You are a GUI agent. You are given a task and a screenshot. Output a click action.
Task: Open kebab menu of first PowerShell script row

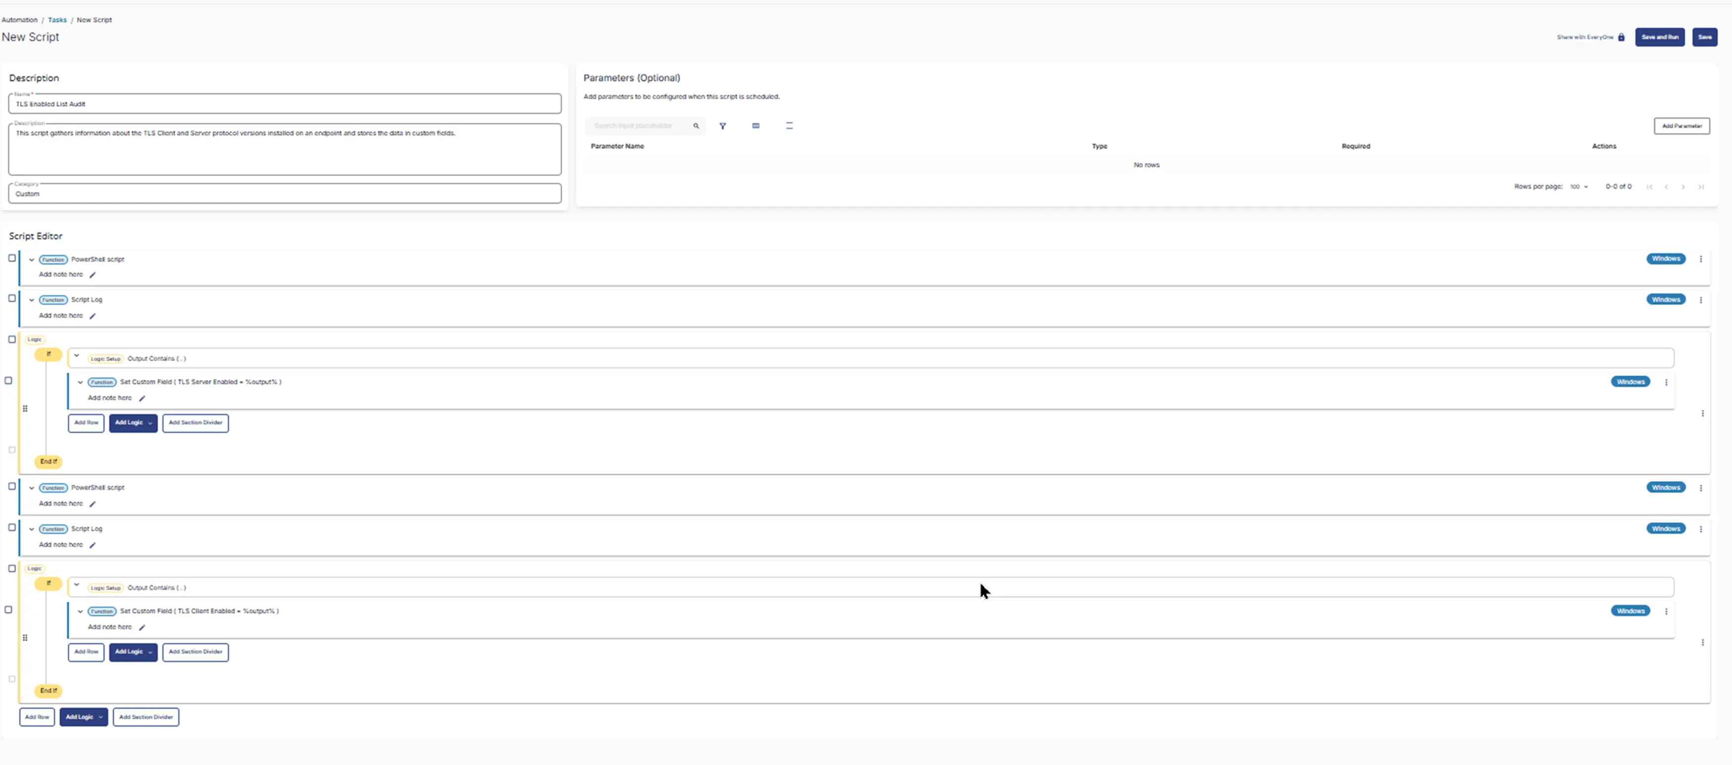(x=1701, y=259)
